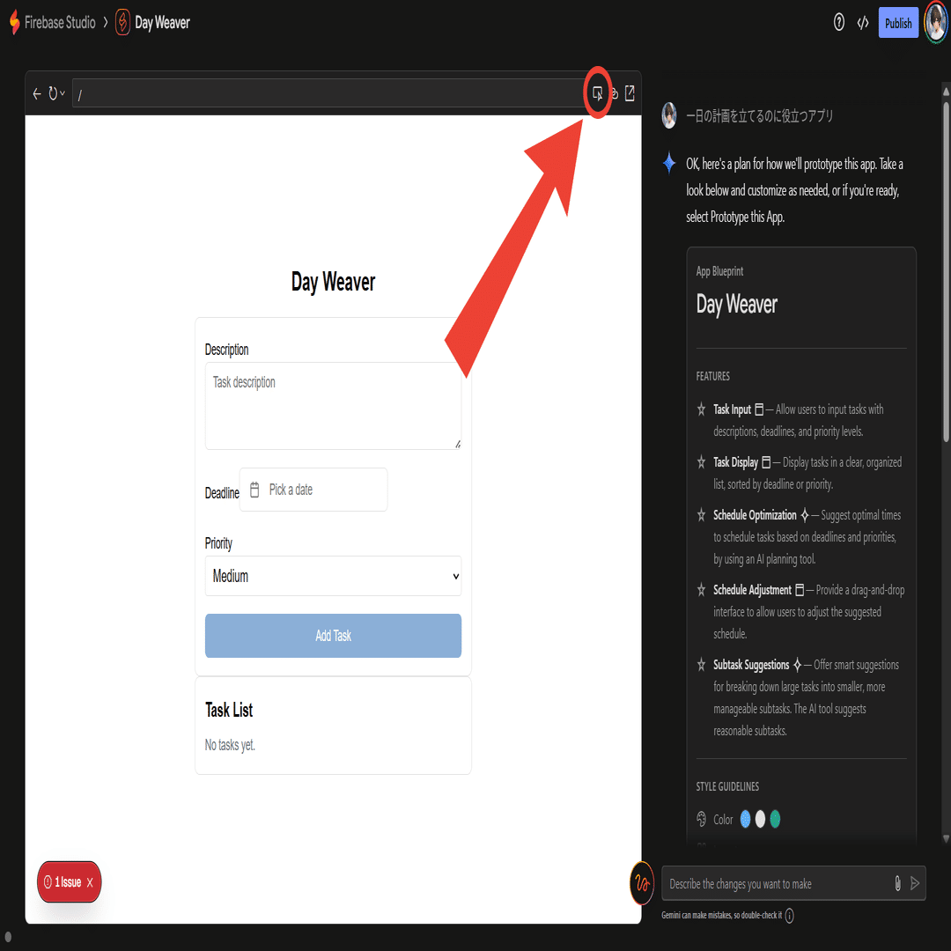The image size is (951, 951).
Task: Click the Task List heading
Action: tap(229, 711)
